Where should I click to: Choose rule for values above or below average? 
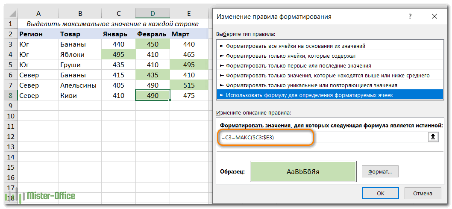pyautogui.click(x=327, y=75)
